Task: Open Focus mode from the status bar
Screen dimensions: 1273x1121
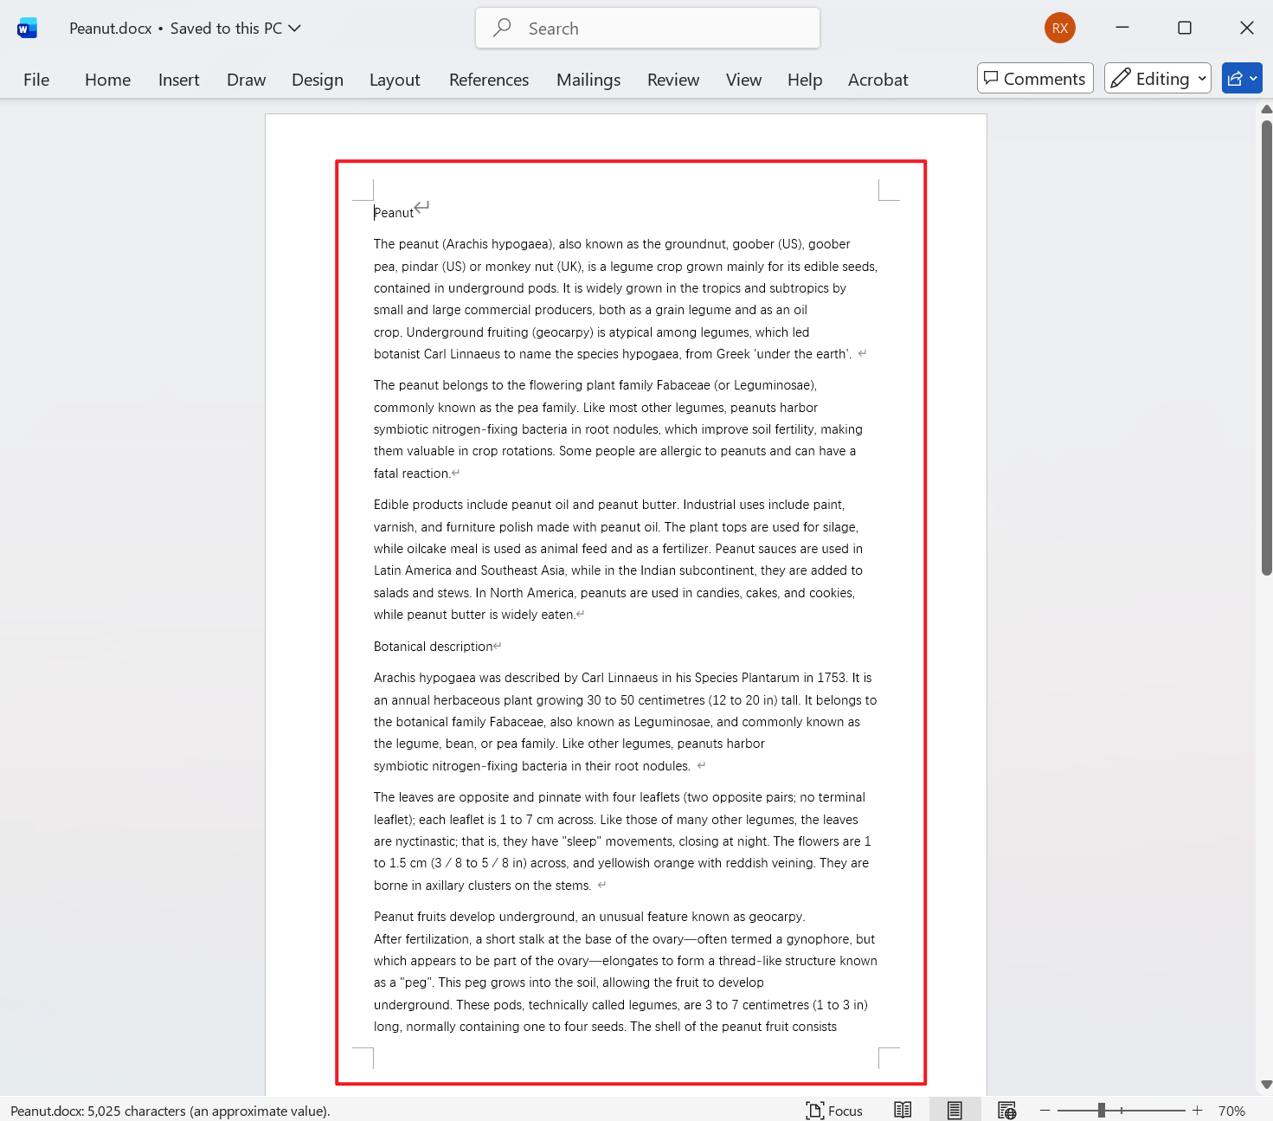Action: pos(833,1110)
